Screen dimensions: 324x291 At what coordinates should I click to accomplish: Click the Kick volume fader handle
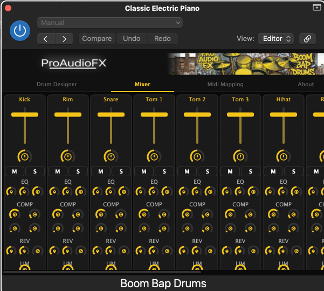pos(25,115)
